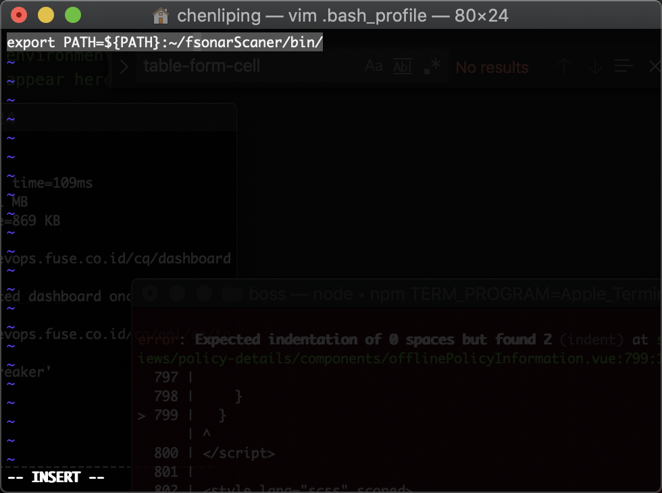Screen dimensions: 662x493
Task: Click line number 798 in error output
Action: [x=166, y=396]
